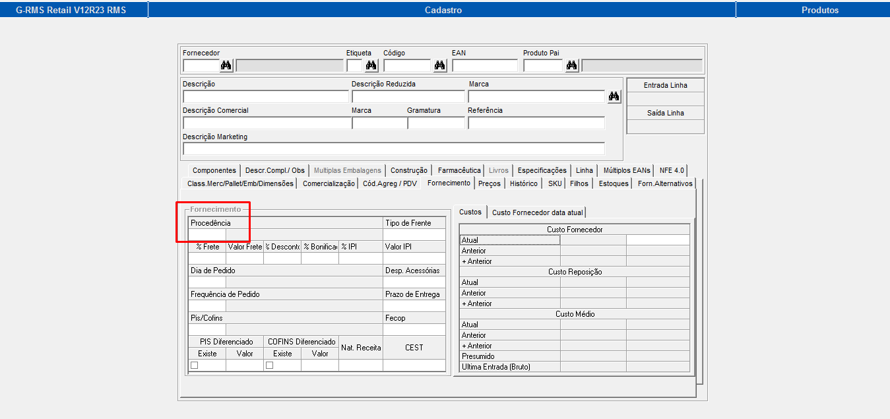Focus the Etiqueta input field

pyautogui.click(x=355, y=65)
